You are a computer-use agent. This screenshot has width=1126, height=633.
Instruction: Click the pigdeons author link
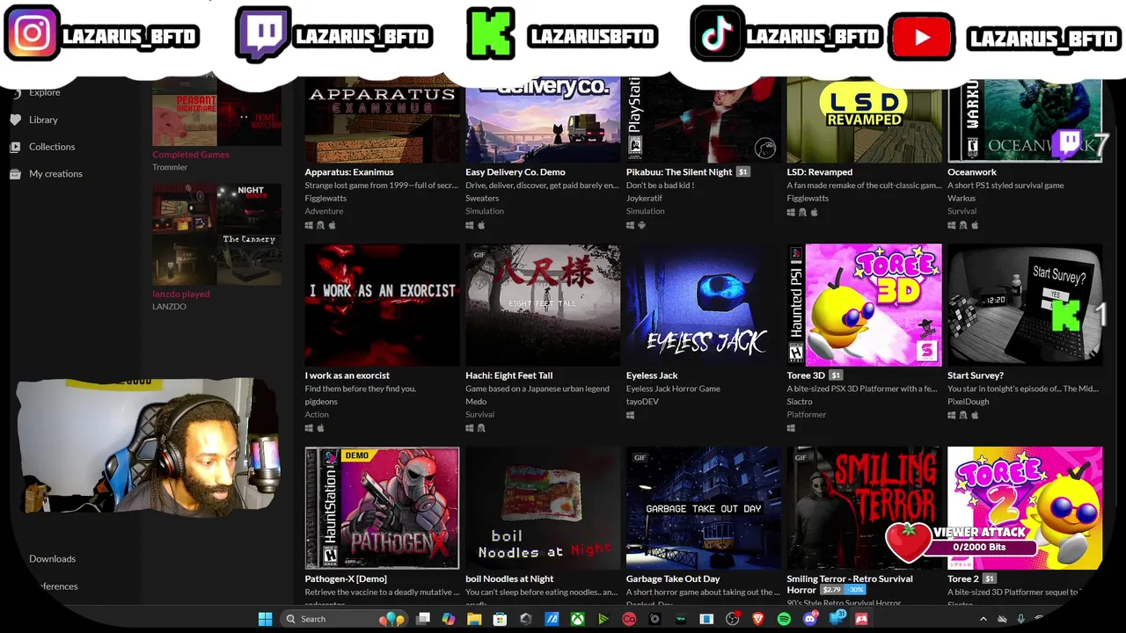tap(321, 402)
